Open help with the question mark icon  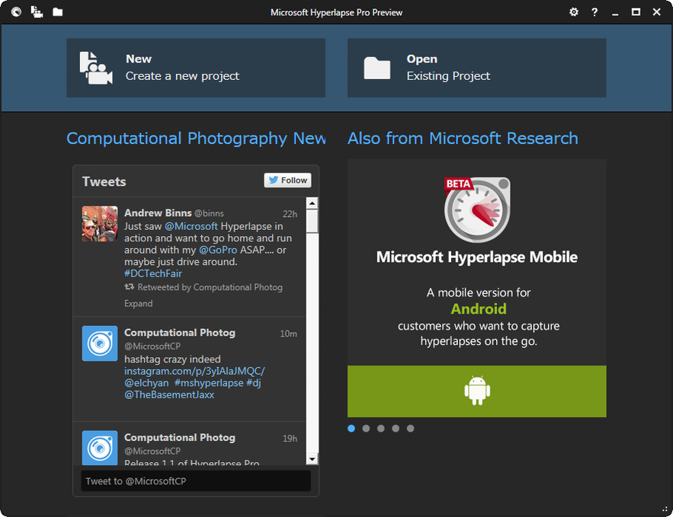click(594, 12)
